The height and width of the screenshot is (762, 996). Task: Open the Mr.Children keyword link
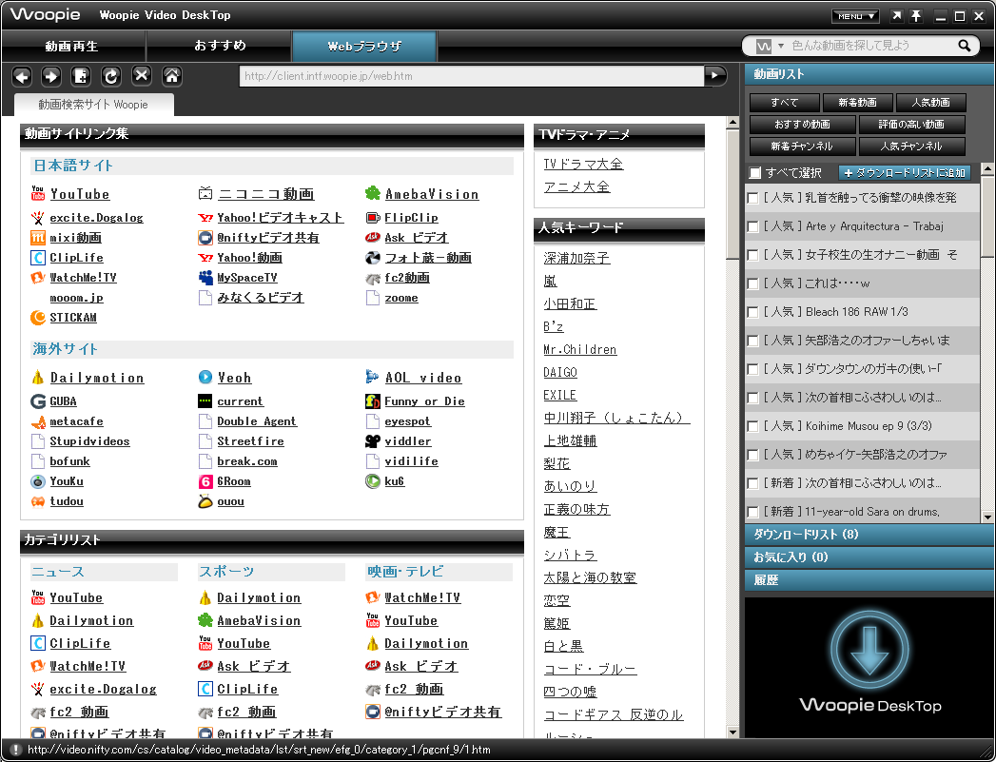(580, 349)
